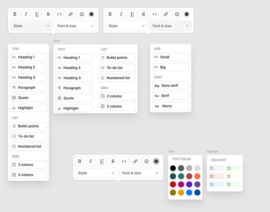The width and height of the screenshot is (270, 212).
Task: Toggle Underline in the bottom toolbar
Action: [x=102, y=161]
